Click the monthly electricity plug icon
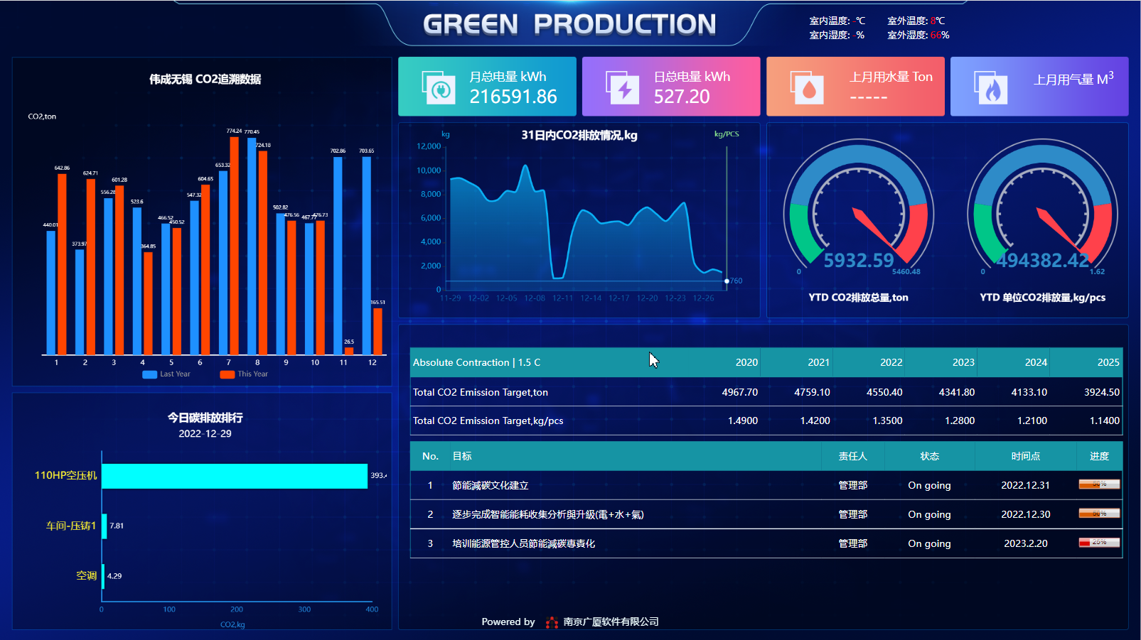Screen dimensions: 1141x640 pyautogui.click(x=439, y=88)
